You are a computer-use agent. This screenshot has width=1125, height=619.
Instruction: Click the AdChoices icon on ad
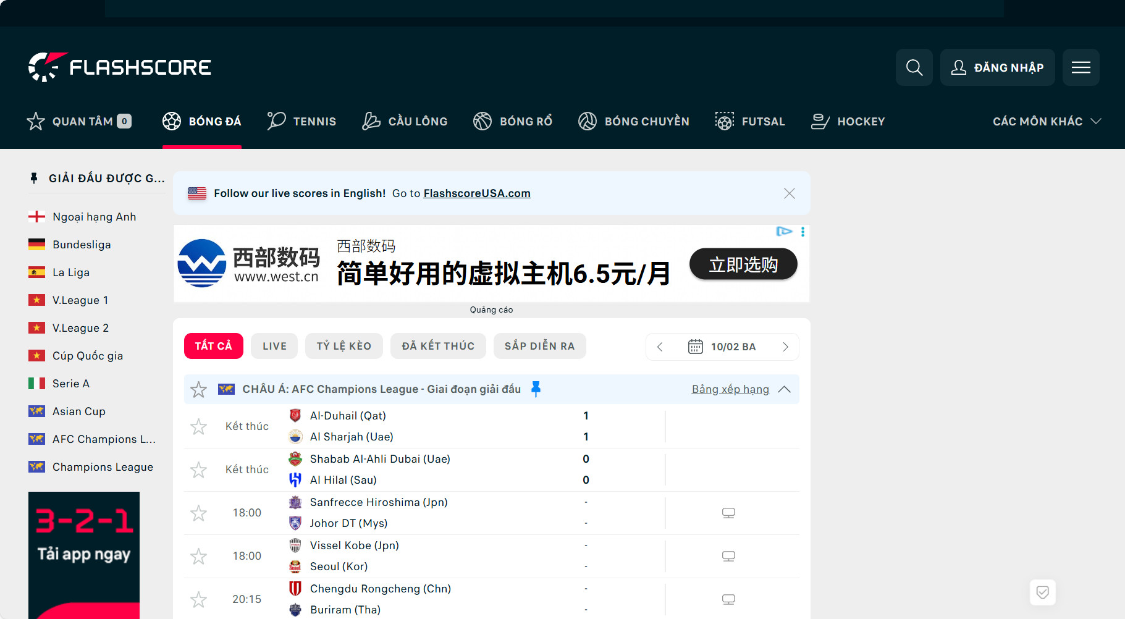click(x=784, y=231)
